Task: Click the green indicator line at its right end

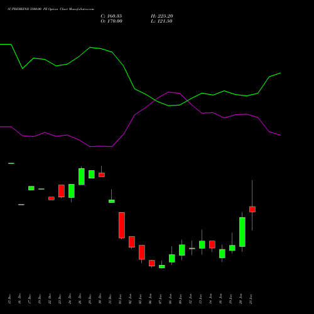Action: click(280, 73)
